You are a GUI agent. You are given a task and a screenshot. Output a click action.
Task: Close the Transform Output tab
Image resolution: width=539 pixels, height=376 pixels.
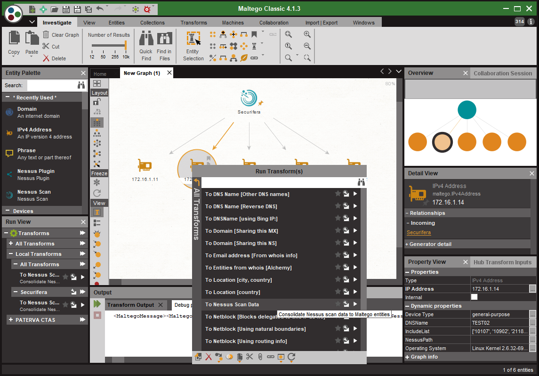pyautogui.click(x=161, y=305)
